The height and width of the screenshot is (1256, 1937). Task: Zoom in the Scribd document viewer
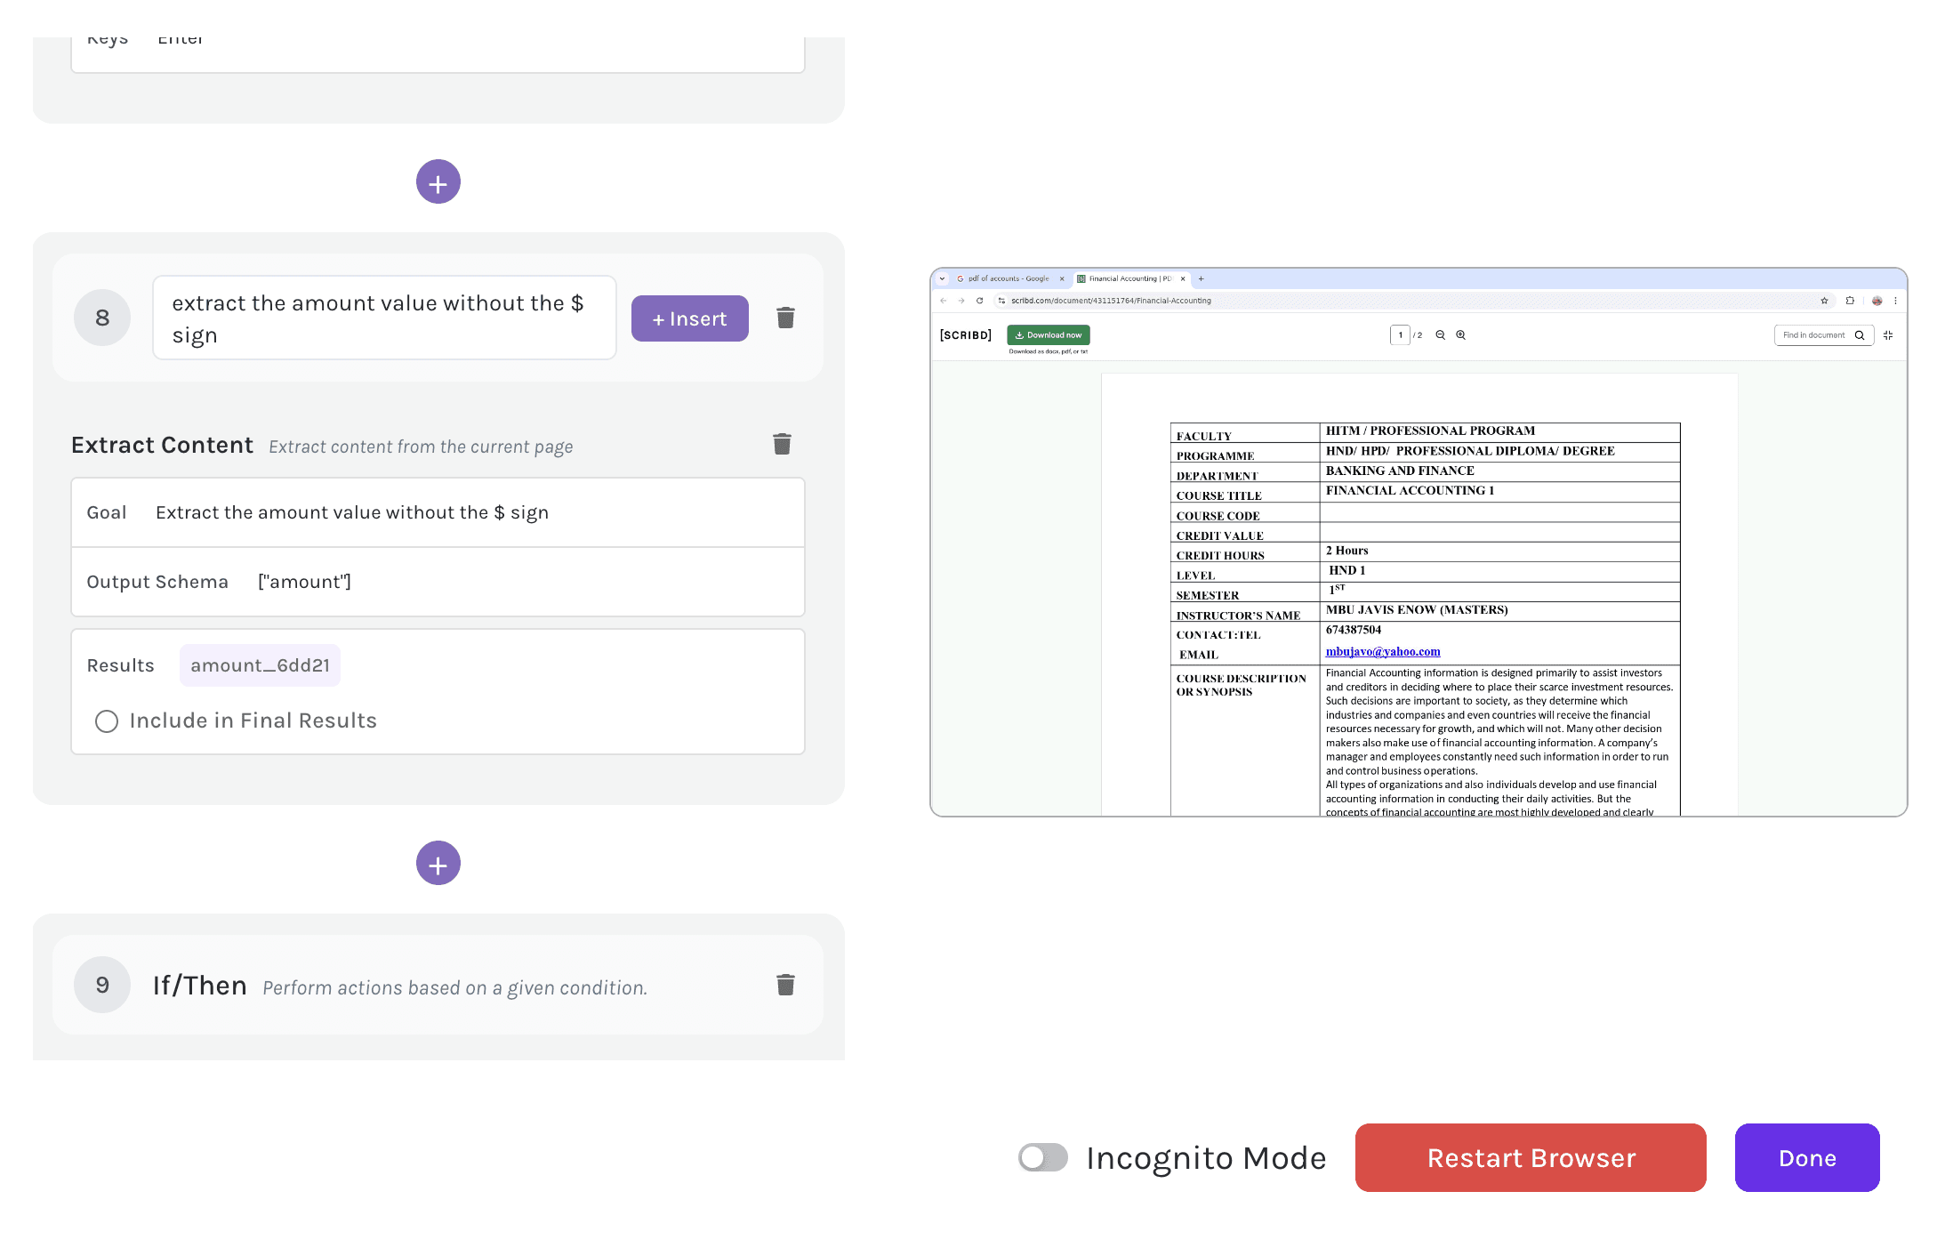(x=1461, y=335)
